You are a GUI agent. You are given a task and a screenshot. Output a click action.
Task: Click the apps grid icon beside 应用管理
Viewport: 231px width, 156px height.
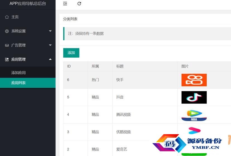click(x=7, y=60)
